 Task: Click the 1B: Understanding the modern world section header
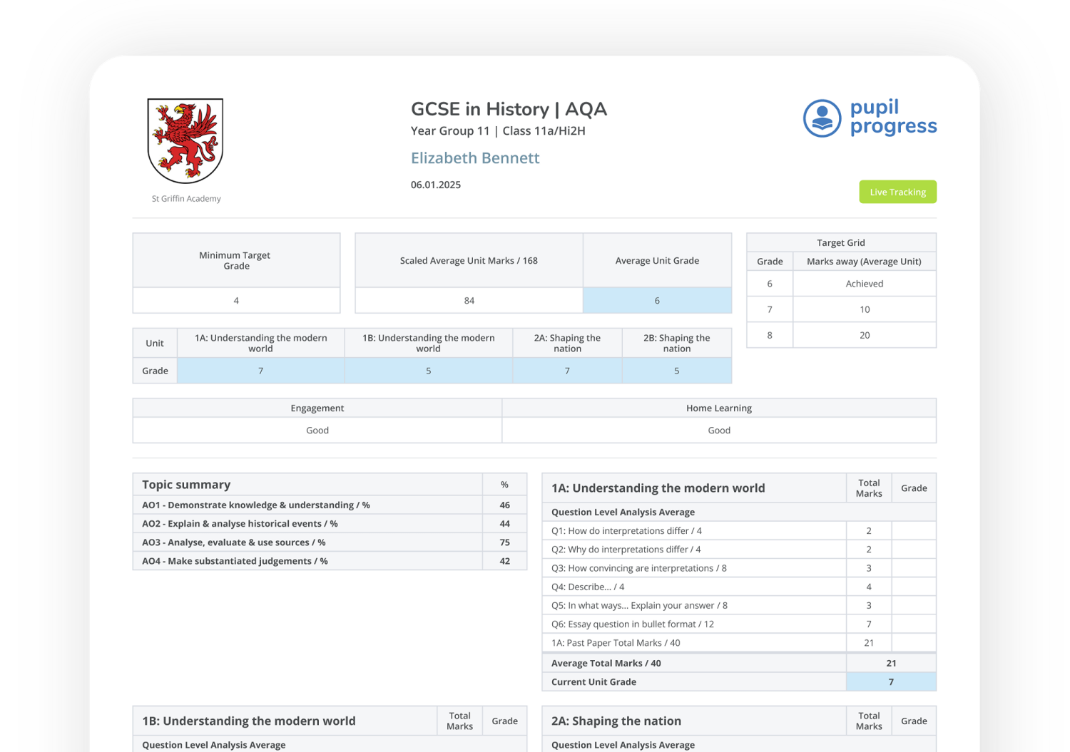click(248, 721)
